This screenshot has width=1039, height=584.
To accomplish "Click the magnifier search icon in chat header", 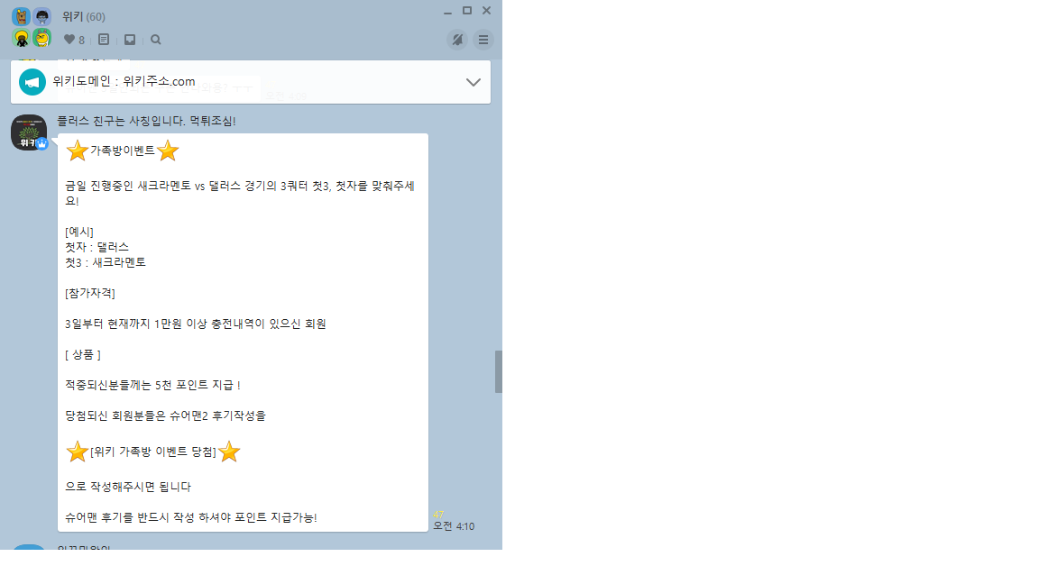I will pos(156,40).
